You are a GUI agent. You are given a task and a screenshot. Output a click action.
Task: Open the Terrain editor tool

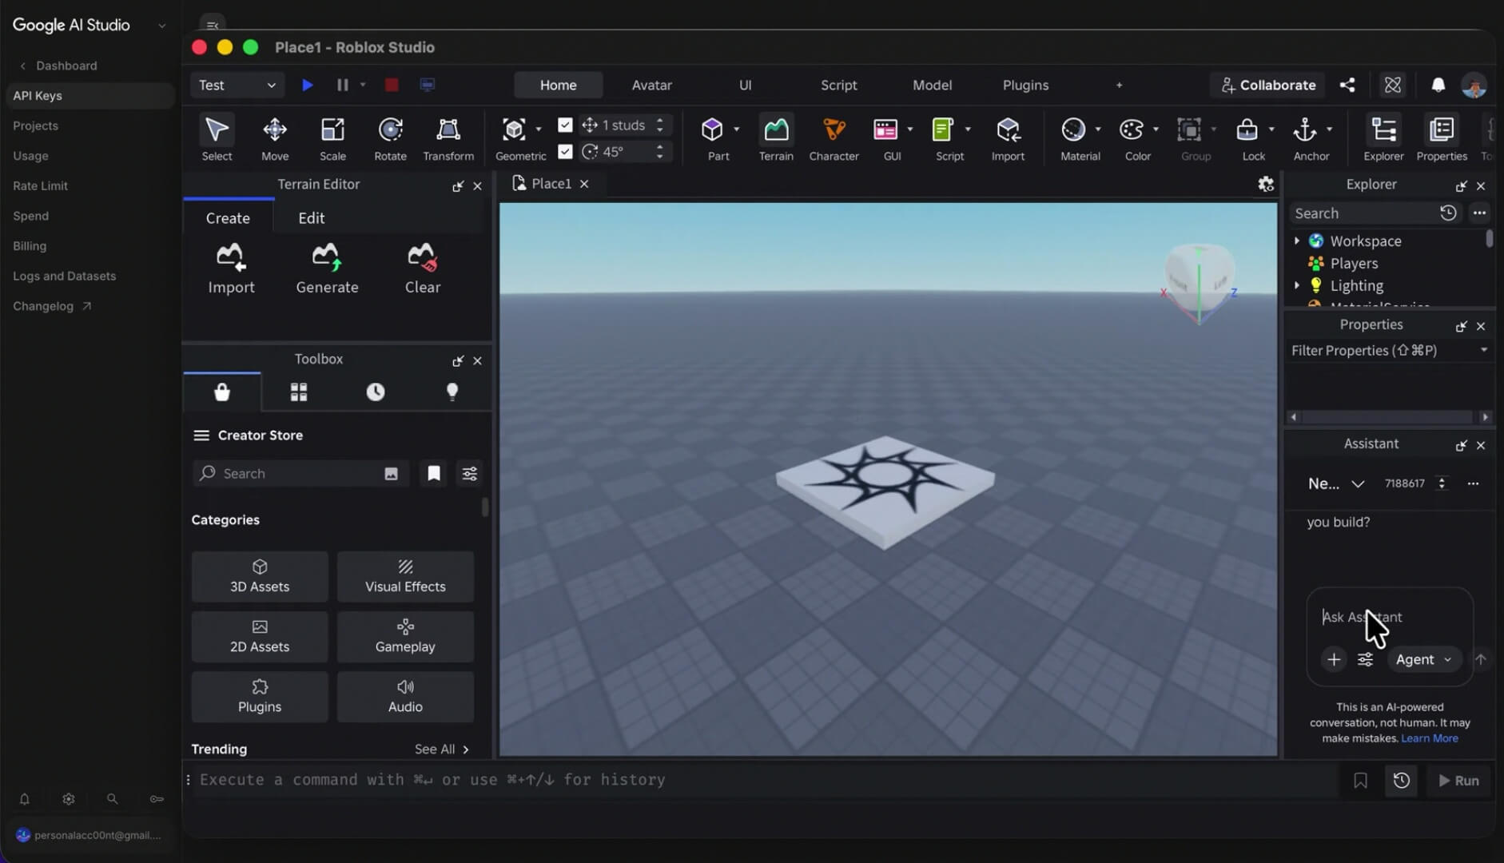(776, 137)
